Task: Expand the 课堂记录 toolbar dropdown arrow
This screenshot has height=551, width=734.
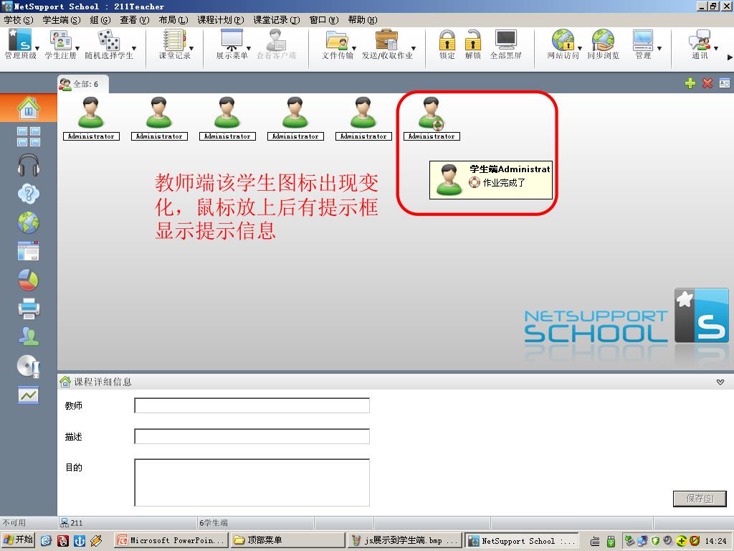Action: point(191,48)
